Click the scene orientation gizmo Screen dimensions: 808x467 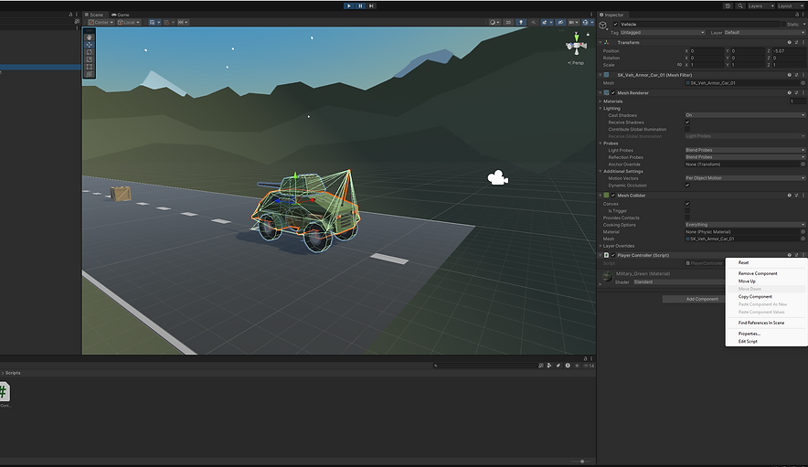pos(576,47)
